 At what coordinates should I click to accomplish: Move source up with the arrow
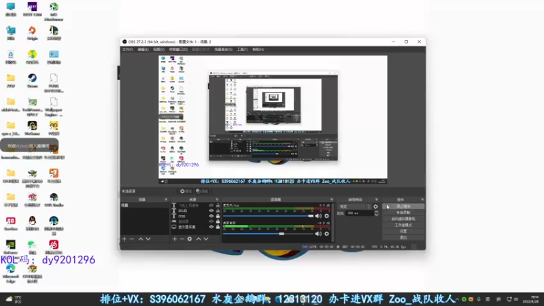pos(199,239)
